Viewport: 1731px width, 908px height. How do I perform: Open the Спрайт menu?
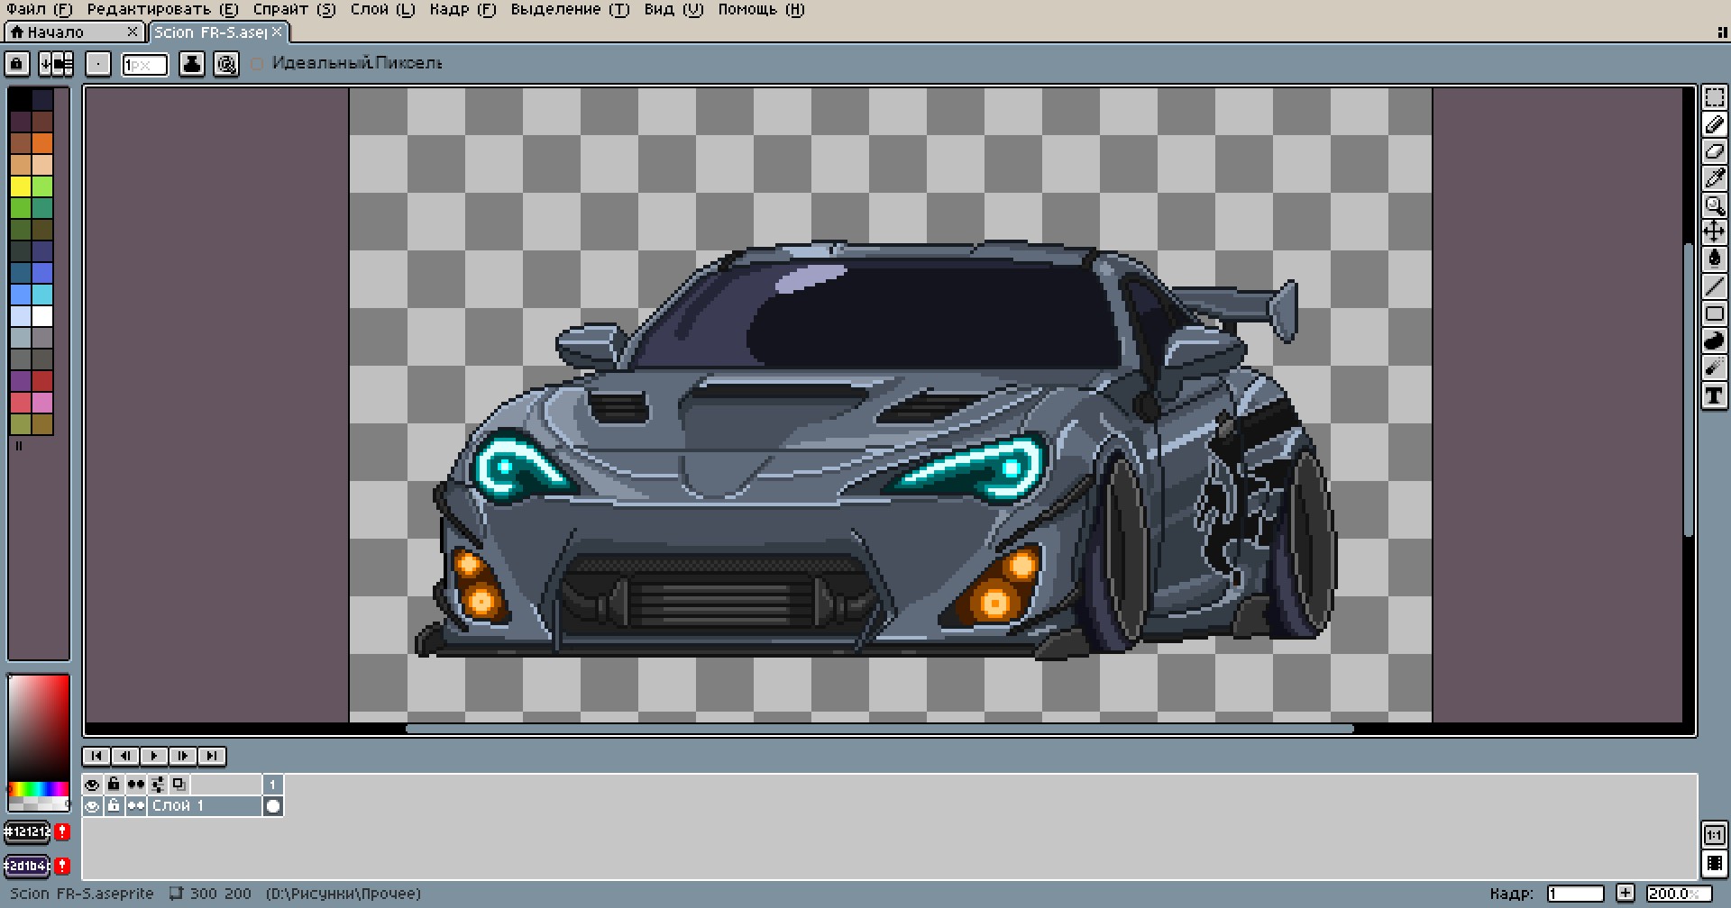point(295,10)
